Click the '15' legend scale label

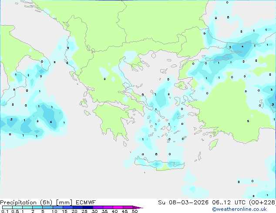(64, 211)
